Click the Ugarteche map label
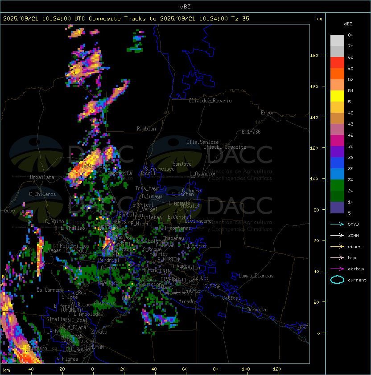 110,283
